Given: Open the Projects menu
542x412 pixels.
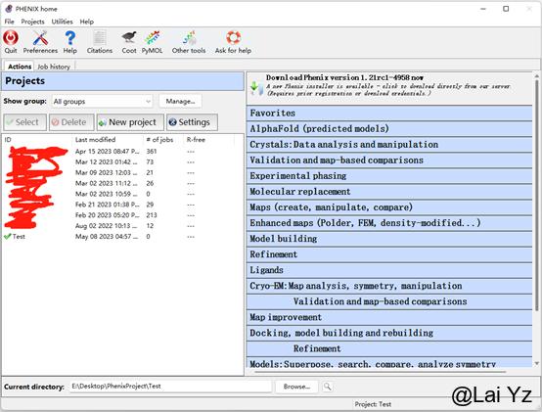Looking at the screenshot, I should (32, 22).
